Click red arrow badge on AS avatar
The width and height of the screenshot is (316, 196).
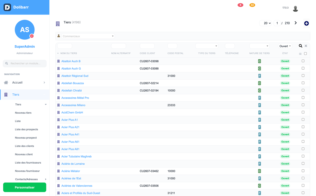pos(32,36)
